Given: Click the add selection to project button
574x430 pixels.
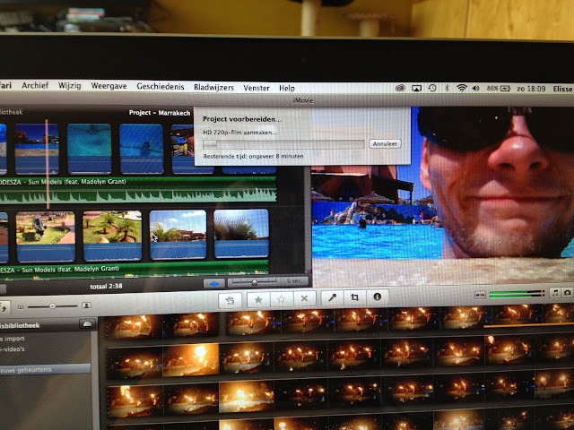Looking at the screenshot, I should click(230, 300).
